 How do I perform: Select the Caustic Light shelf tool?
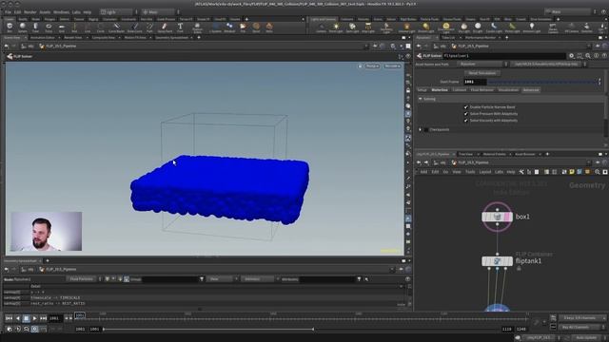tap(494, 28)
